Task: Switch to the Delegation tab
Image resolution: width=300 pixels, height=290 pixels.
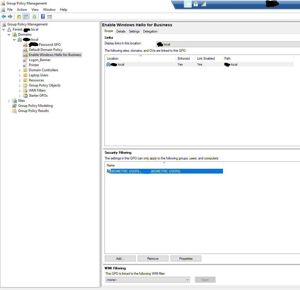Action: click(150, 31)
